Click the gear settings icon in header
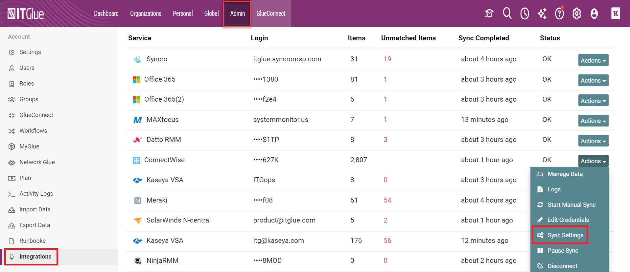 click(577, 13)
